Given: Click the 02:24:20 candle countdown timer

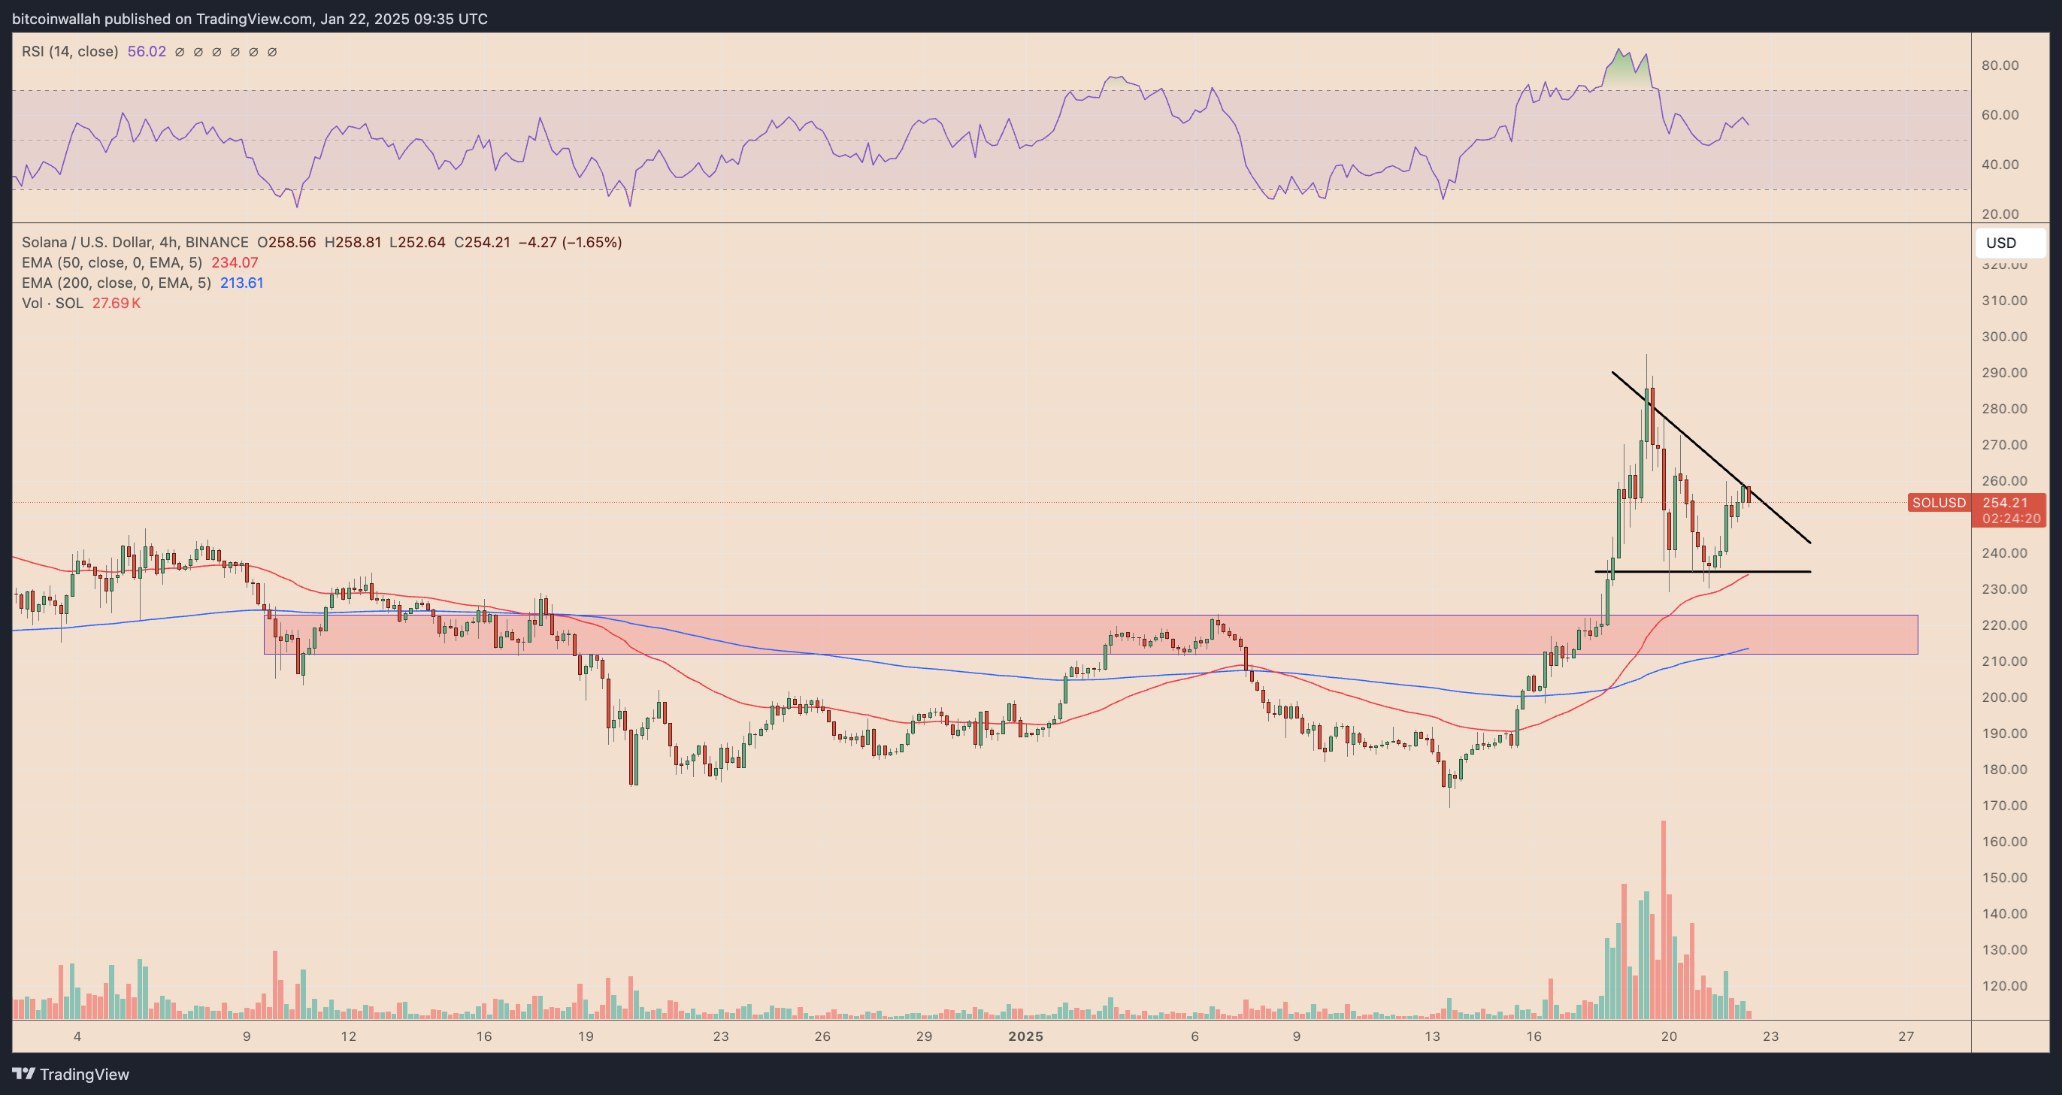Looking at the screenshot, I should [x=2012, y=519].
